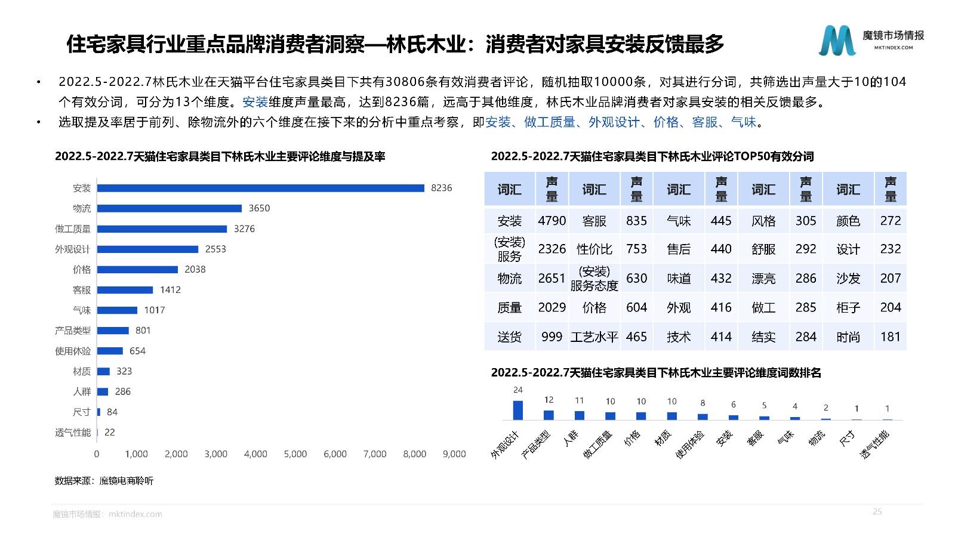
Task: Click the 尺寸 bar value "84"
Action: click(x=112, y=412)
